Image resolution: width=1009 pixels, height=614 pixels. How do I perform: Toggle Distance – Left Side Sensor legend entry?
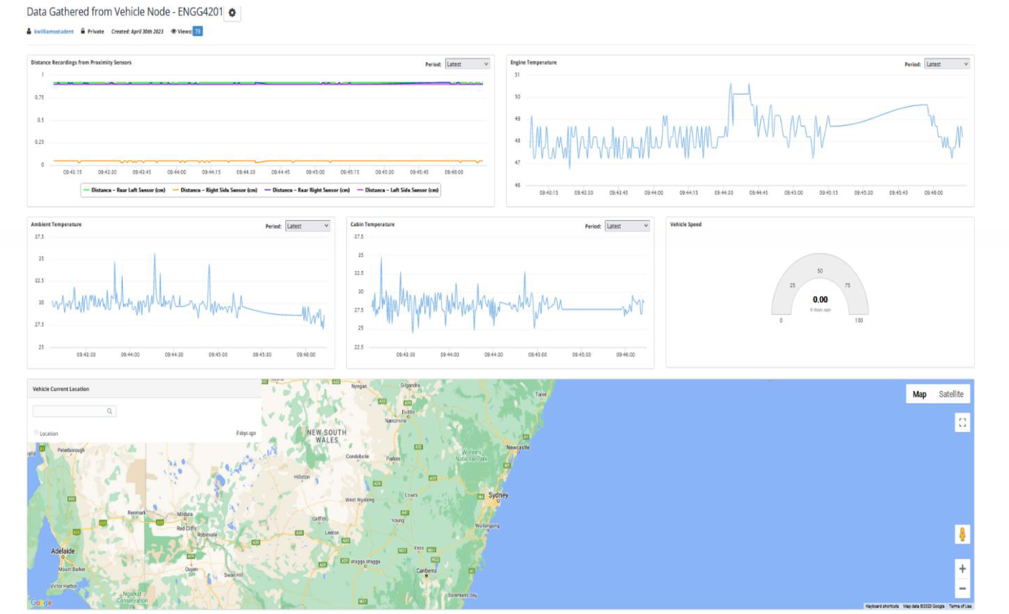tap(398, 190)
